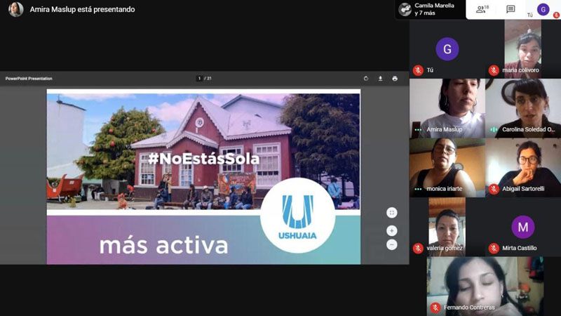Rotate the PDF using the toolbar rotate icon
561x316 pixels.
pyautogui.click(x=366, y=79)
